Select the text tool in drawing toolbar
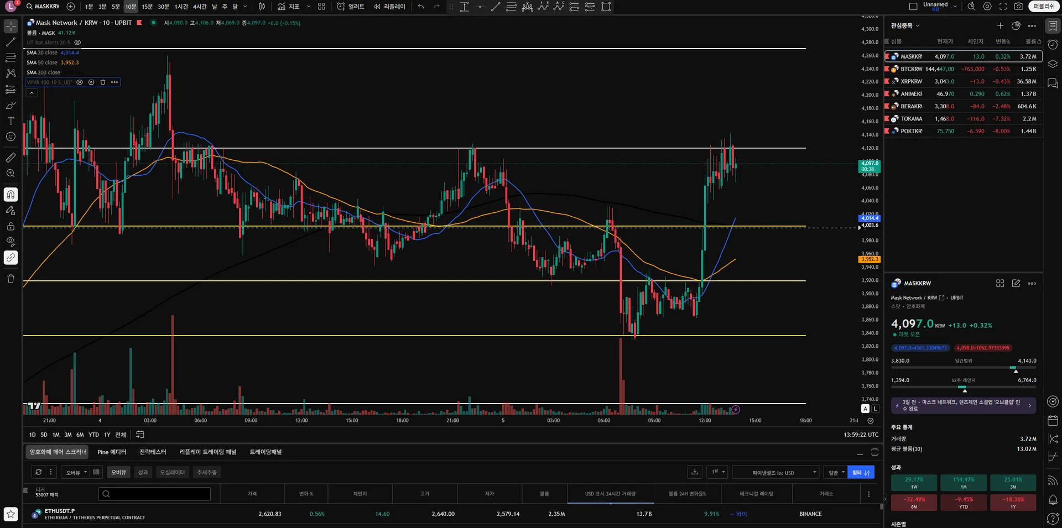Viewport: 1062px width, 528px height. tap(11, 121)
